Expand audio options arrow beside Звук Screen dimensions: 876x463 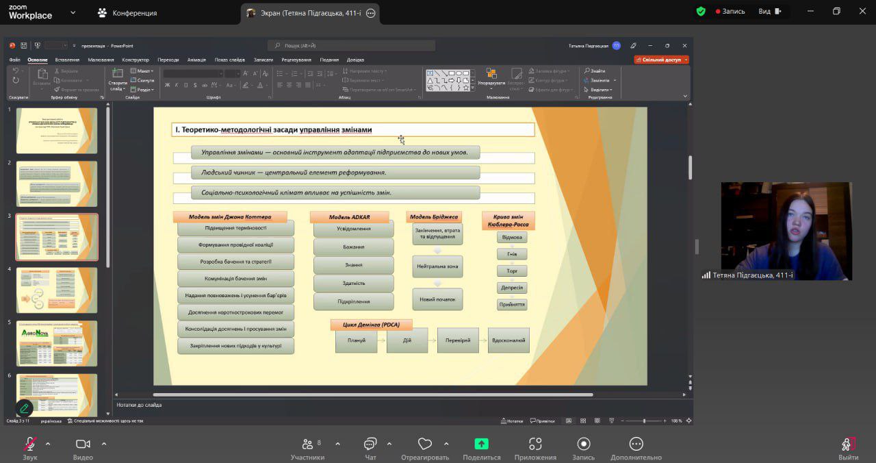(x=48, y=444)
